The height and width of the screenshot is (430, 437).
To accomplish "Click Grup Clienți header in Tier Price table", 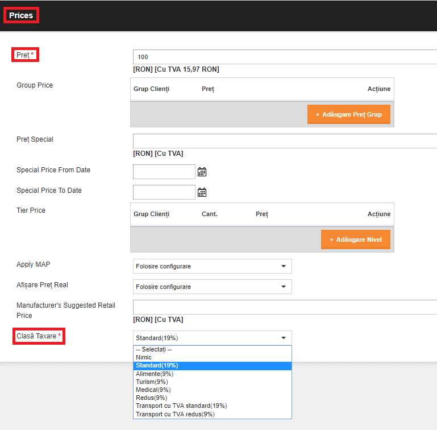I will click(151, 214).
